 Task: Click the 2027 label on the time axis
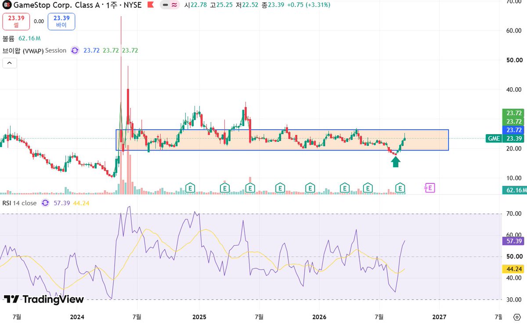coord(440,317)
